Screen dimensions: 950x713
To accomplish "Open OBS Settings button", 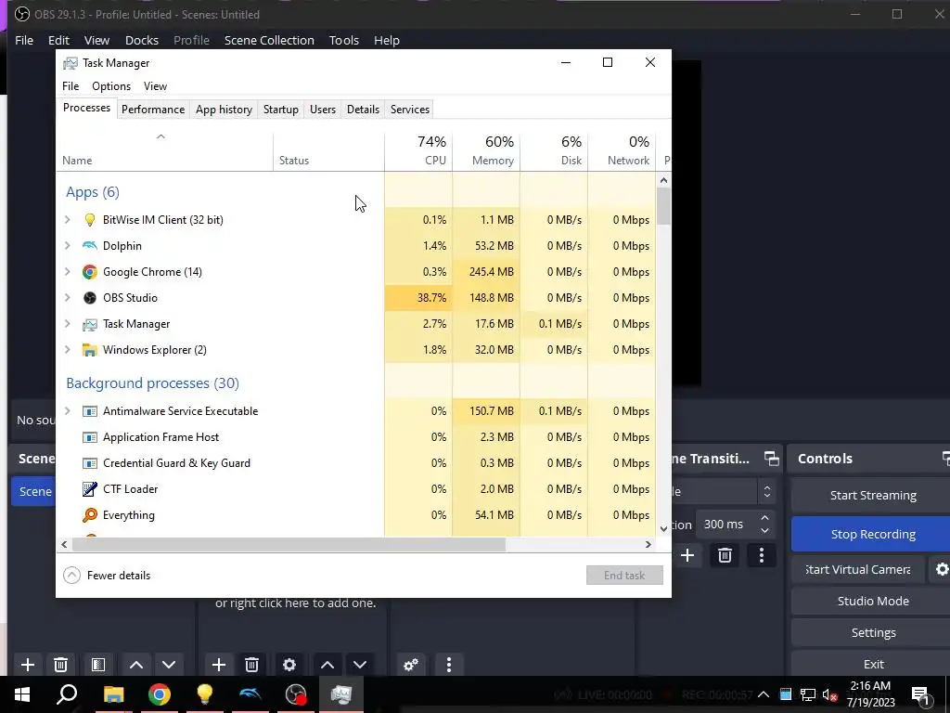I will tap(872, 632).
